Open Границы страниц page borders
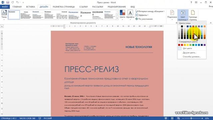Image resolution: width=213 pixels, height=120 pixels. click(x=193, y=15)
